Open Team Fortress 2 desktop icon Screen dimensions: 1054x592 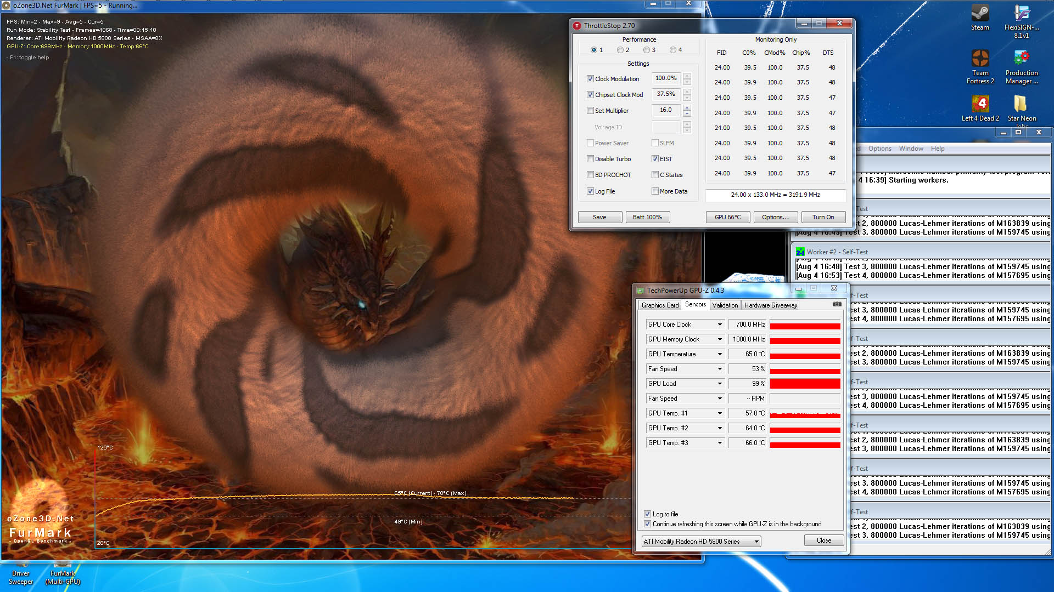[x=980, y=67]
